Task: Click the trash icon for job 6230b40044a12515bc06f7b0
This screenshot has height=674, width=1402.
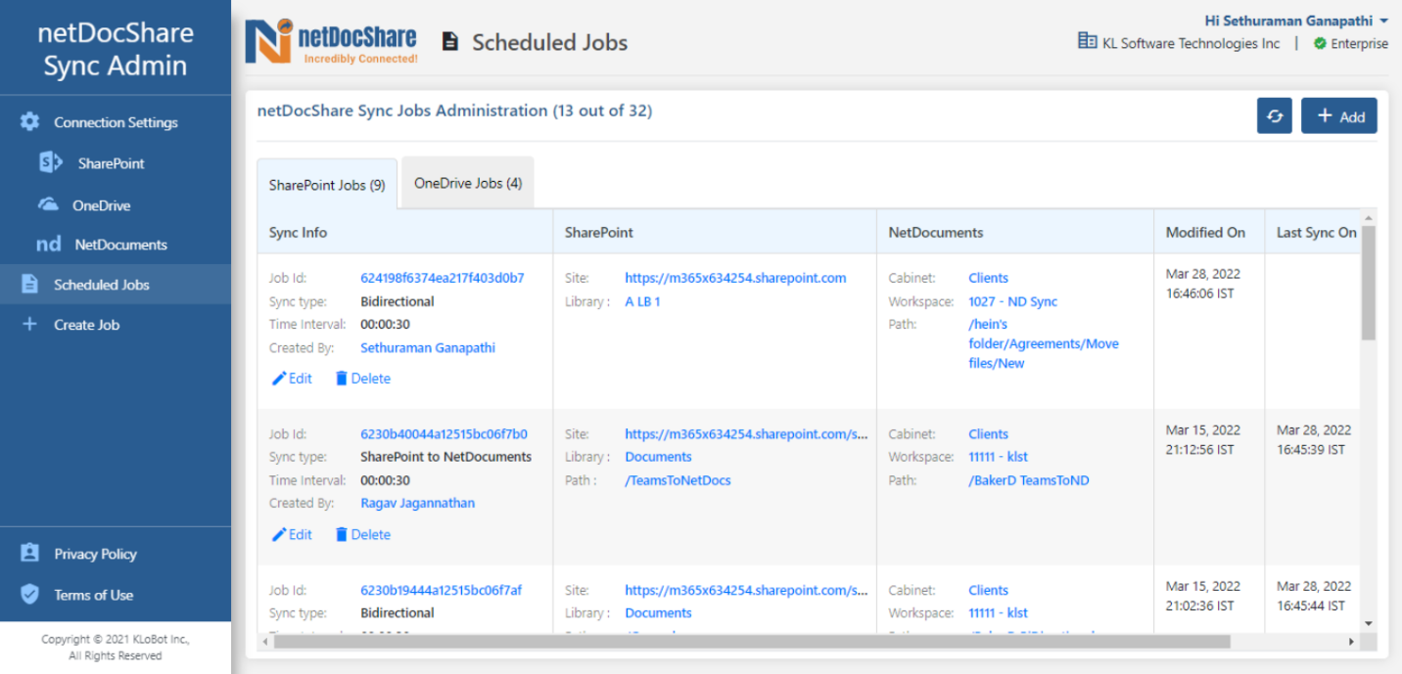Action: [342, 534]
